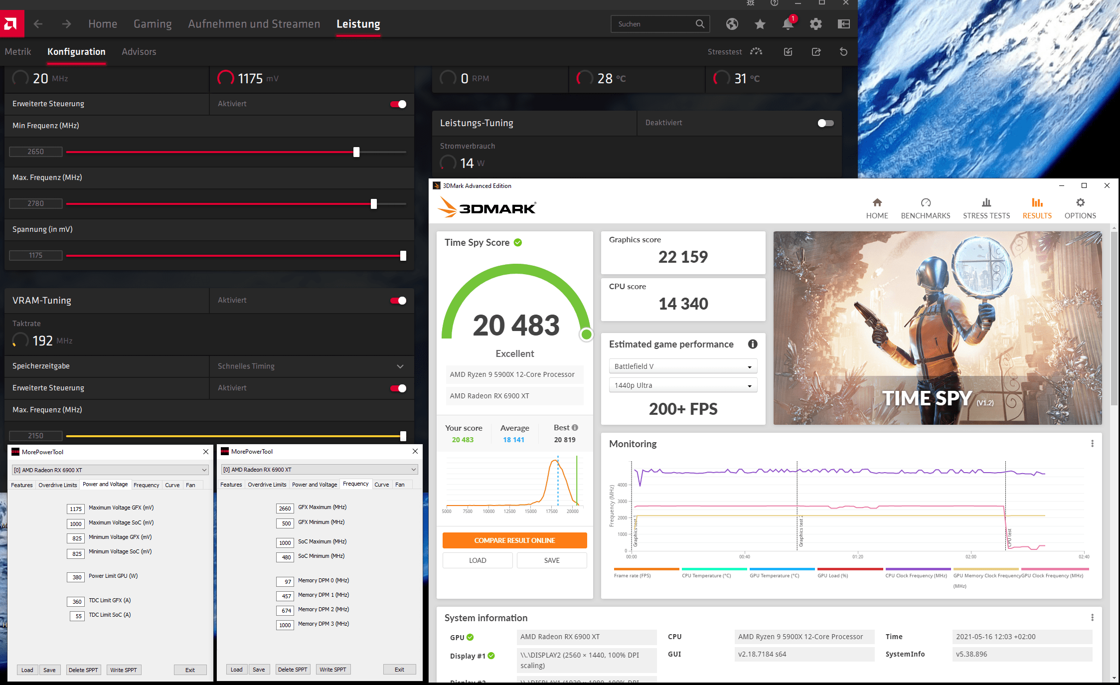The image size is (1120, 685).
Task: Reset tuning with the undo icon
Action: (x=843, y=52)
